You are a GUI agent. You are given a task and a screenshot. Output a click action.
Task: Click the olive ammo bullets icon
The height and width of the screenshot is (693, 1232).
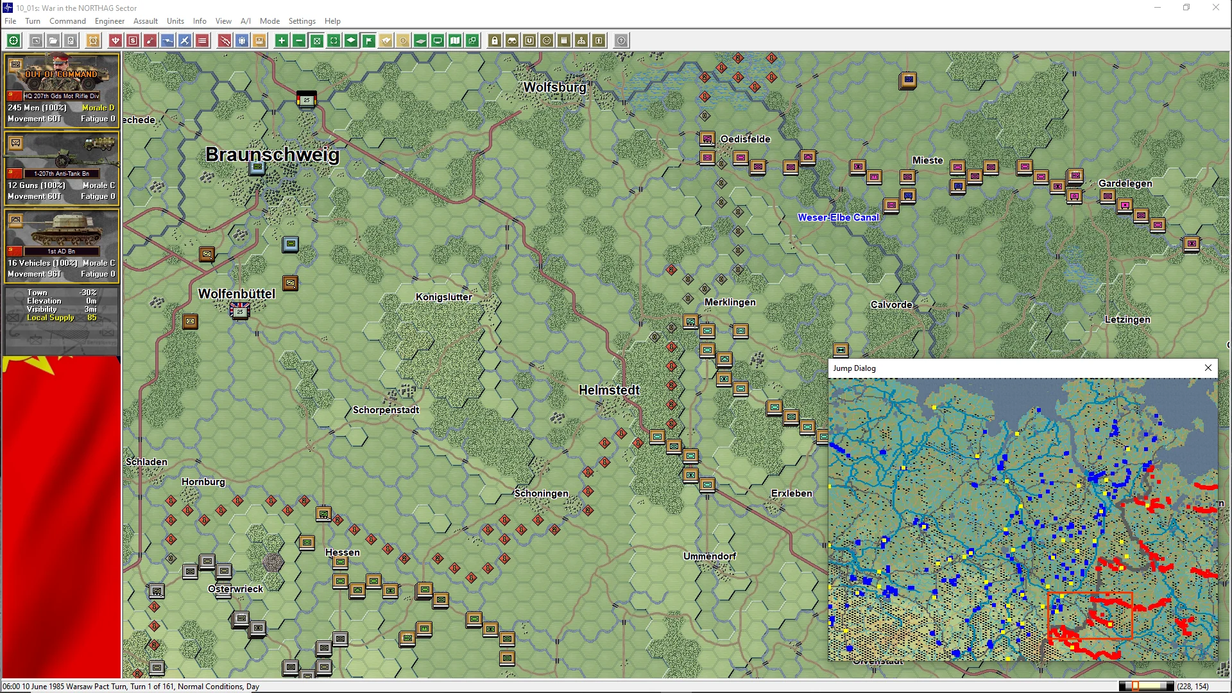[x=564, y=41]
